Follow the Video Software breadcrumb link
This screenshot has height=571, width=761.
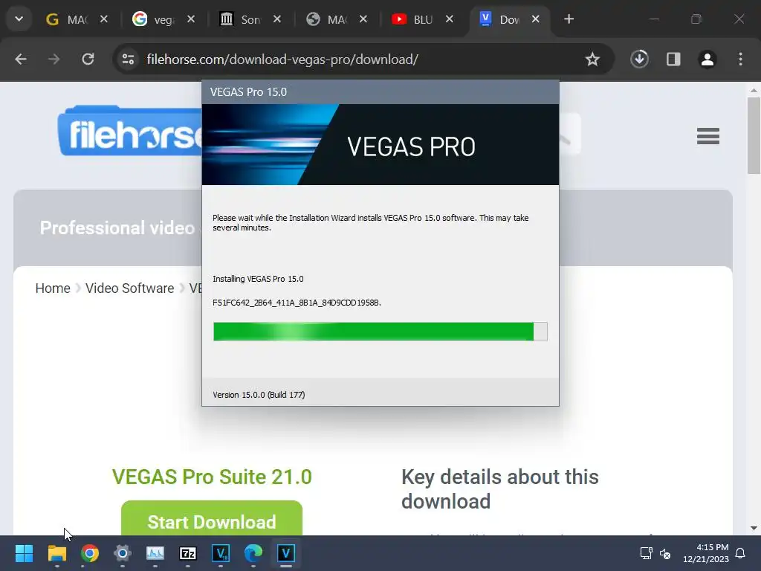pyautogui.click(x=129, y=288)
